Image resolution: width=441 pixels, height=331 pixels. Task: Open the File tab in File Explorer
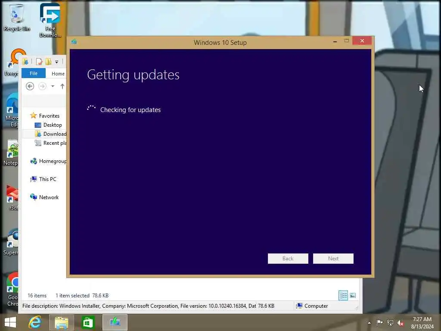point(34,73)
